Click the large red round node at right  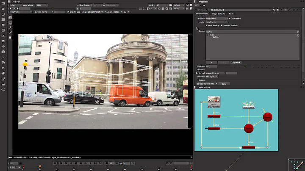[x=267, y=117]
